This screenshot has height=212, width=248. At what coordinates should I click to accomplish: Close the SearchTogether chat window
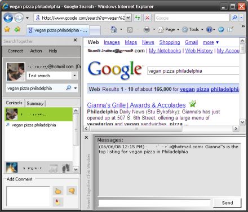tap(86, 138)
